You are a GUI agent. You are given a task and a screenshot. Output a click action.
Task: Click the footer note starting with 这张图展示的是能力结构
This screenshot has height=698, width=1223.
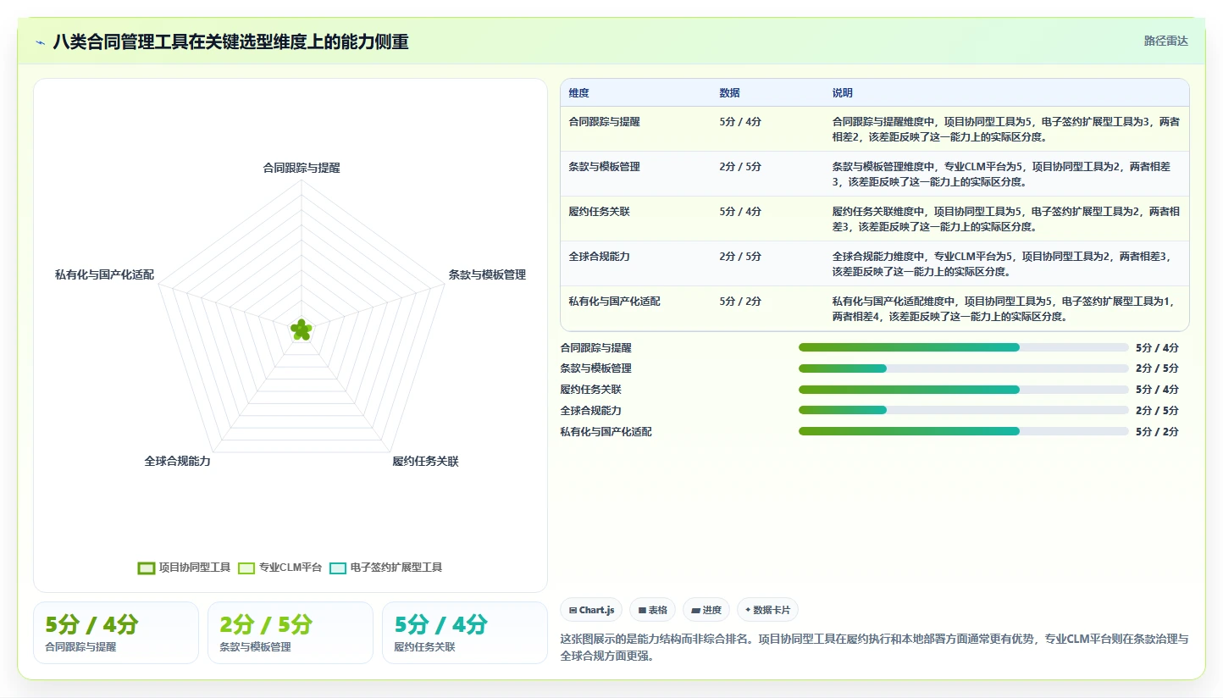tap(875, 647)
